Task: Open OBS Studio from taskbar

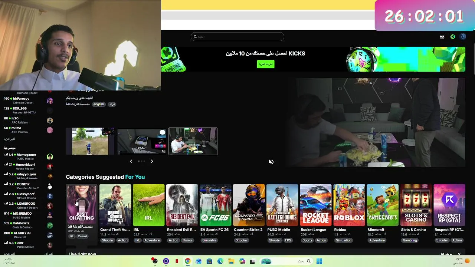Action: point(166,261)
